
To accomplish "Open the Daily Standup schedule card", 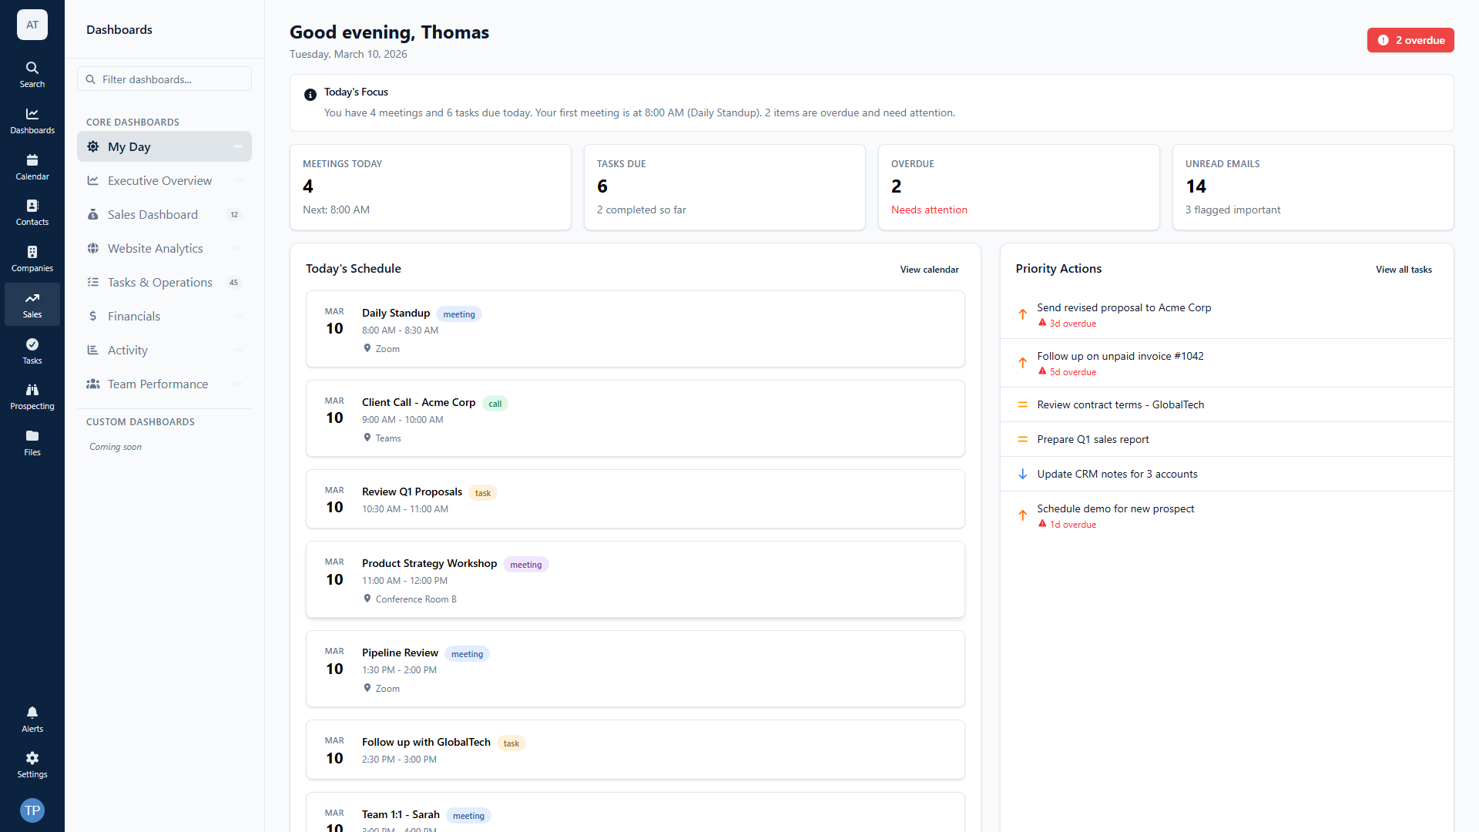I will coord(635,329).
